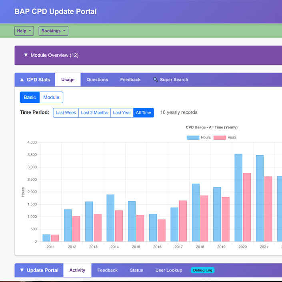Click the 2020 Hours bar
Image resolution: width=282 pixels, height=282 pixels.
(x=238, y=198)
